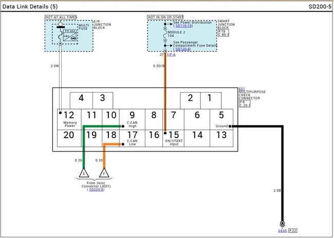The image size is (334, 238).
Task: Click the P.22 page reference box
Action: (293, 230)
